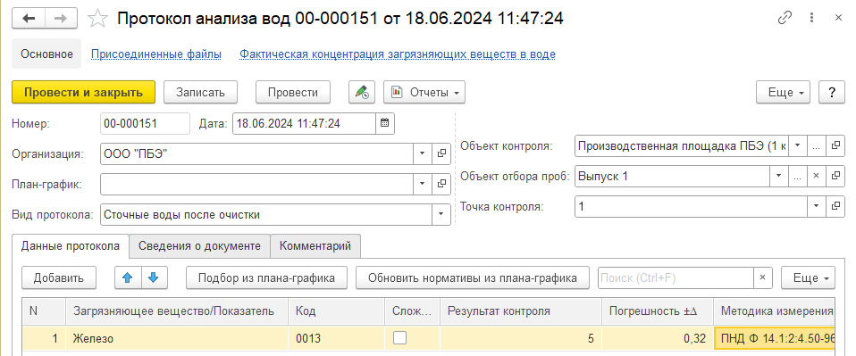Select Железо cell in the table
This screenshot has height=356, width=856.
coord(177,338)
